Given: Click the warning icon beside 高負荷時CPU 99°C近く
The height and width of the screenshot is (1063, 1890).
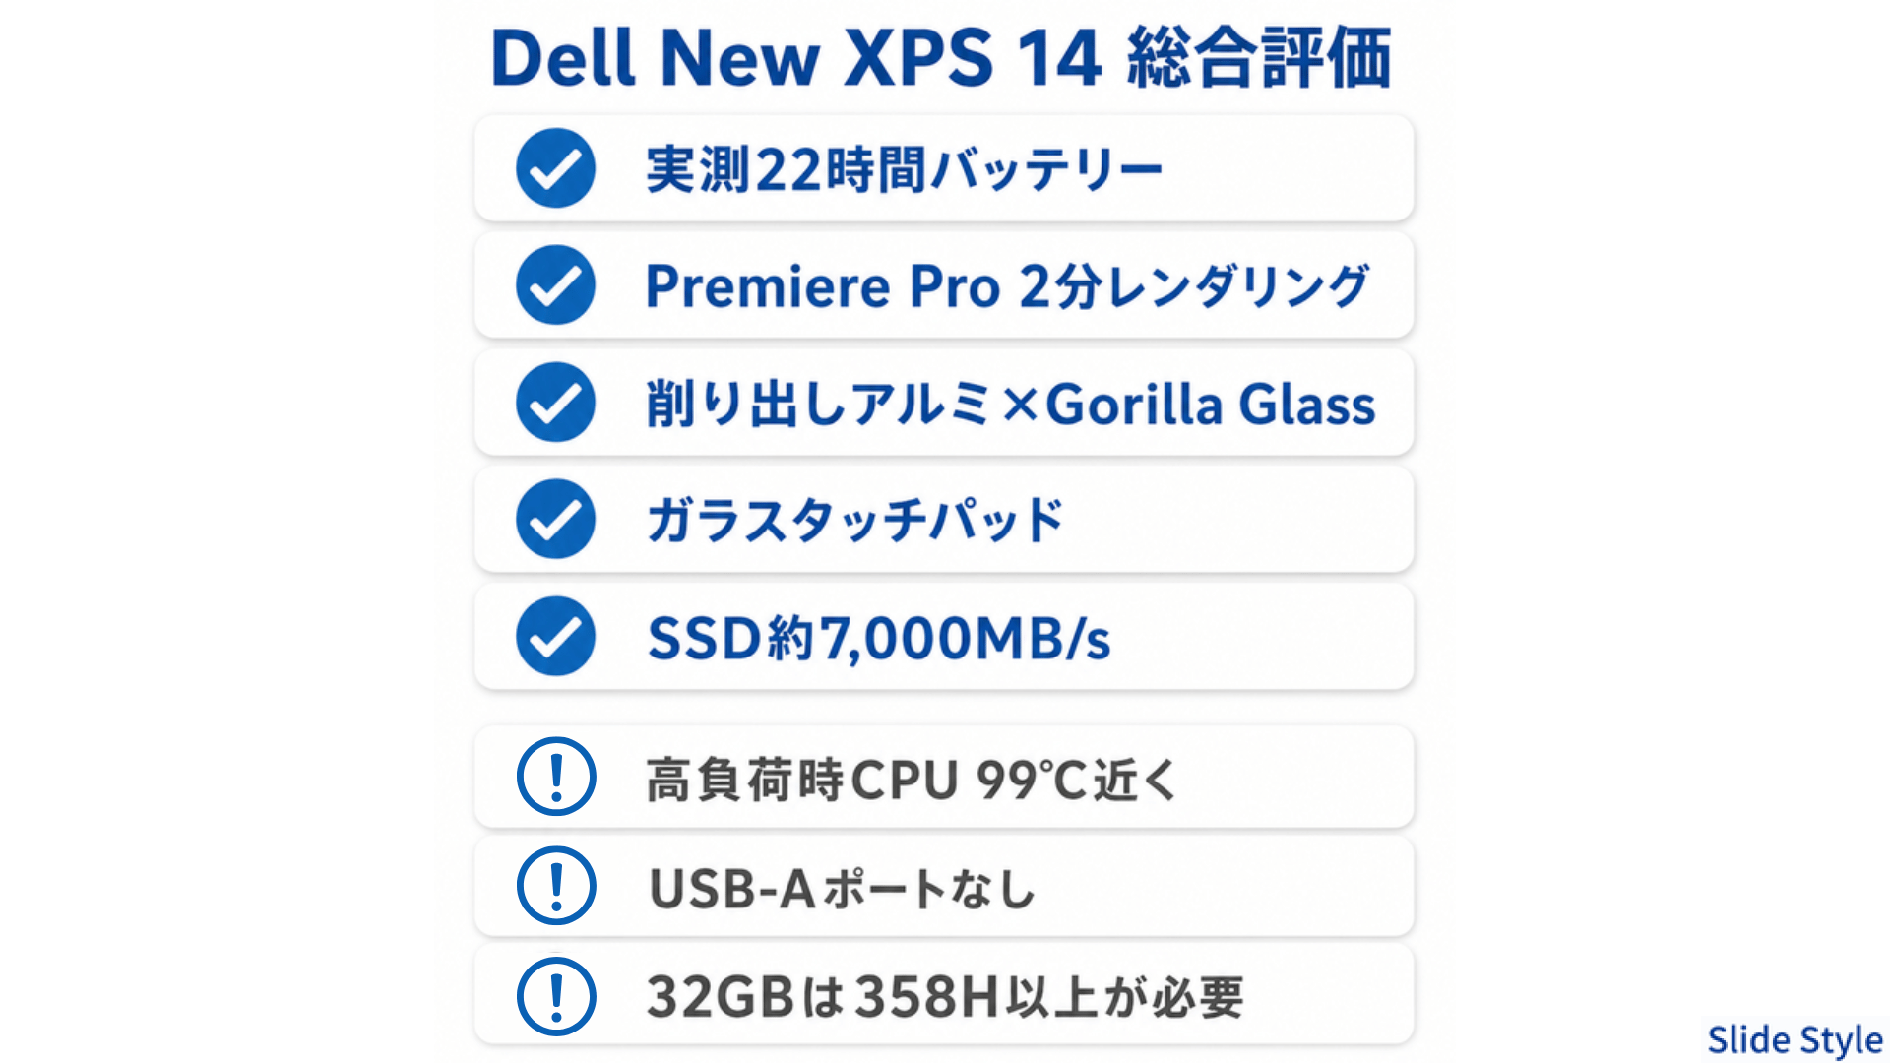Looking at the screenshot, I should [556, 777].
